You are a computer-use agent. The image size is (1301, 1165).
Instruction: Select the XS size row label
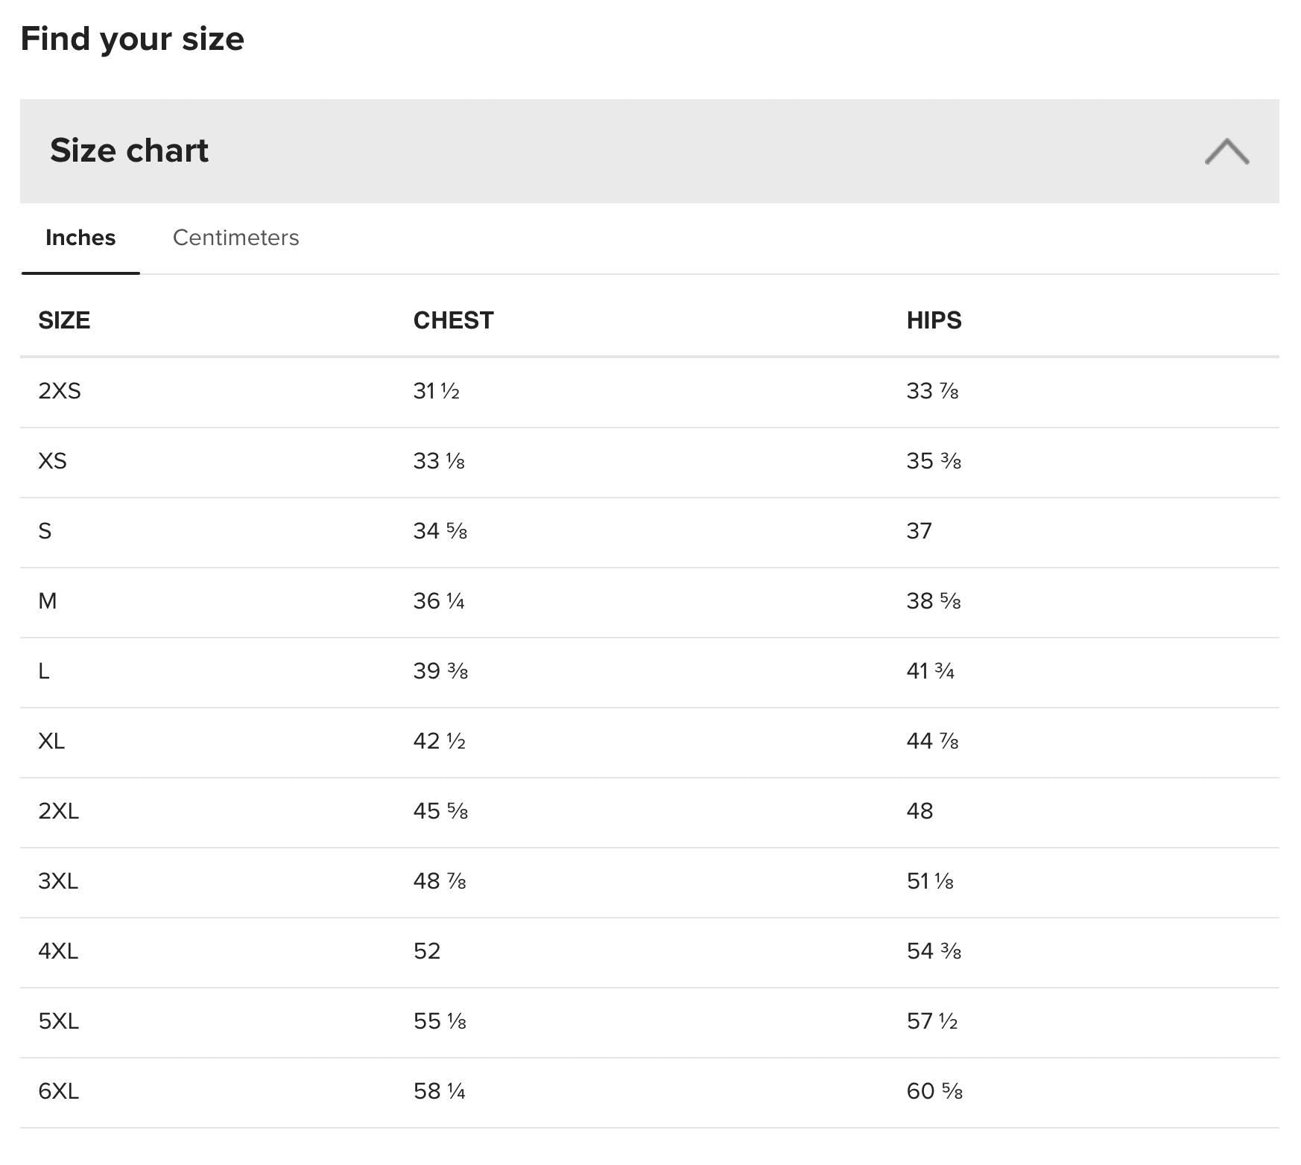click(x=52, y=461)
